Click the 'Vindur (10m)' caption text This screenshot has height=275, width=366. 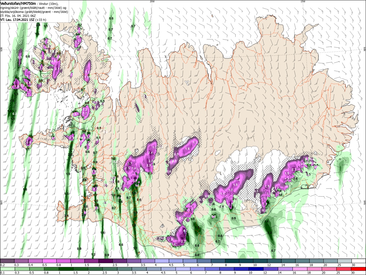pos(49,3)
